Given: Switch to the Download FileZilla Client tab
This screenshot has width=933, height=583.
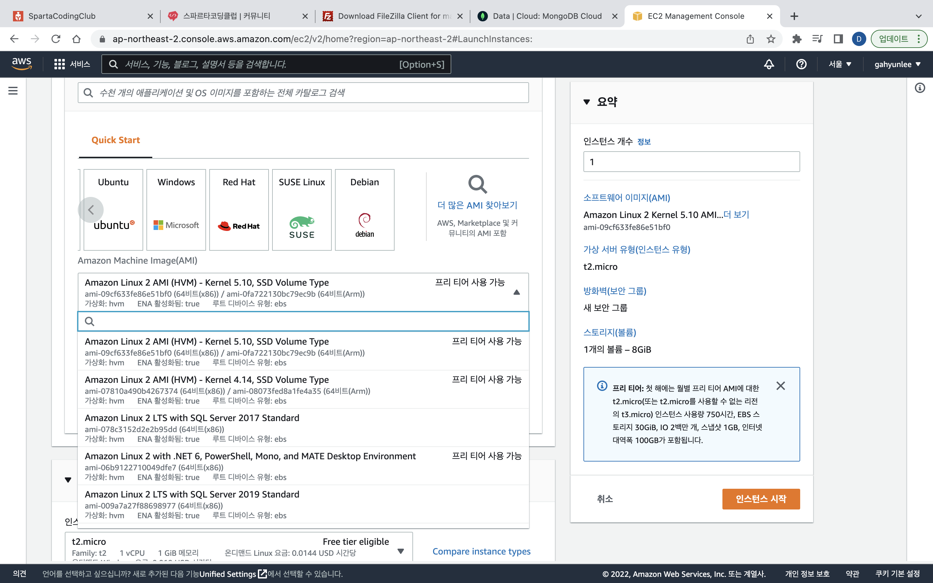Looking at the screenshot, I should tap(393, 16).
